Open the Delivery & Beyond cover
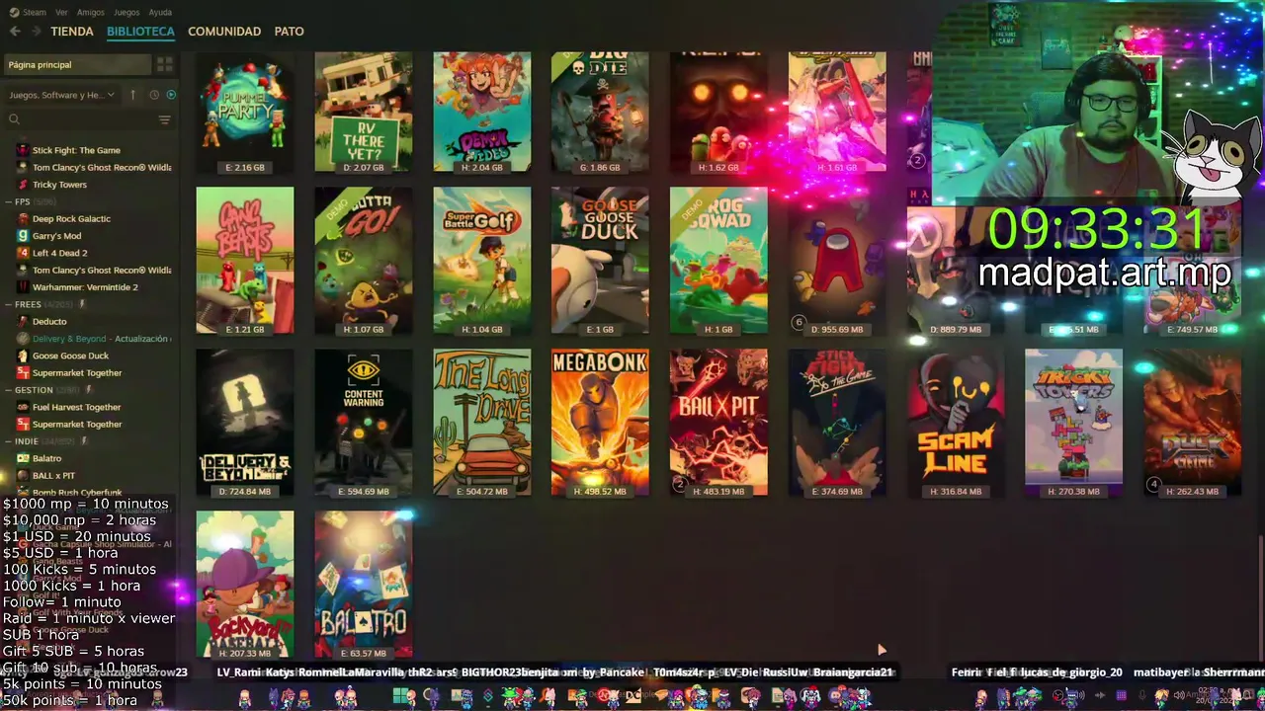 (245, 423)
